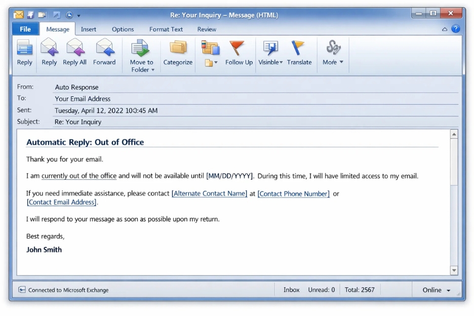Categorize the message
474x316 pixels.
[x=177, y=53]
